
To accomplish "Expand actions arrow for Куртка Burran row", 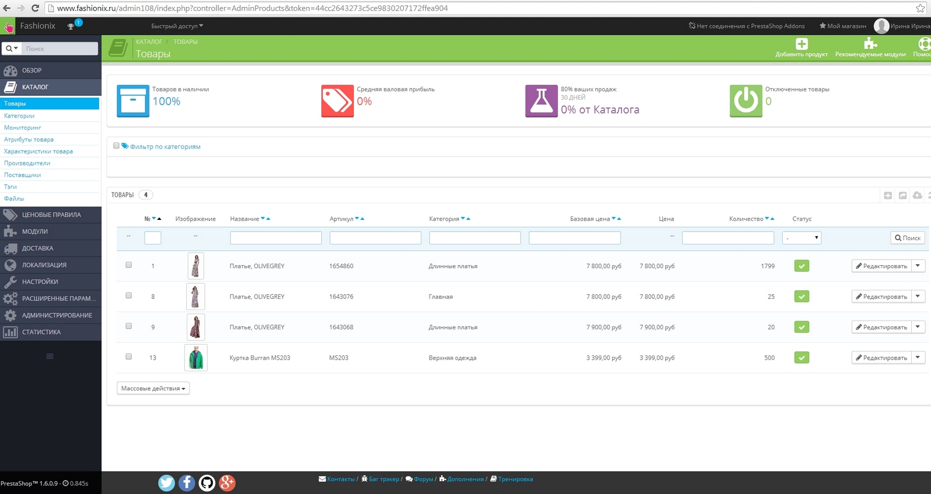I will click(918, 358).
